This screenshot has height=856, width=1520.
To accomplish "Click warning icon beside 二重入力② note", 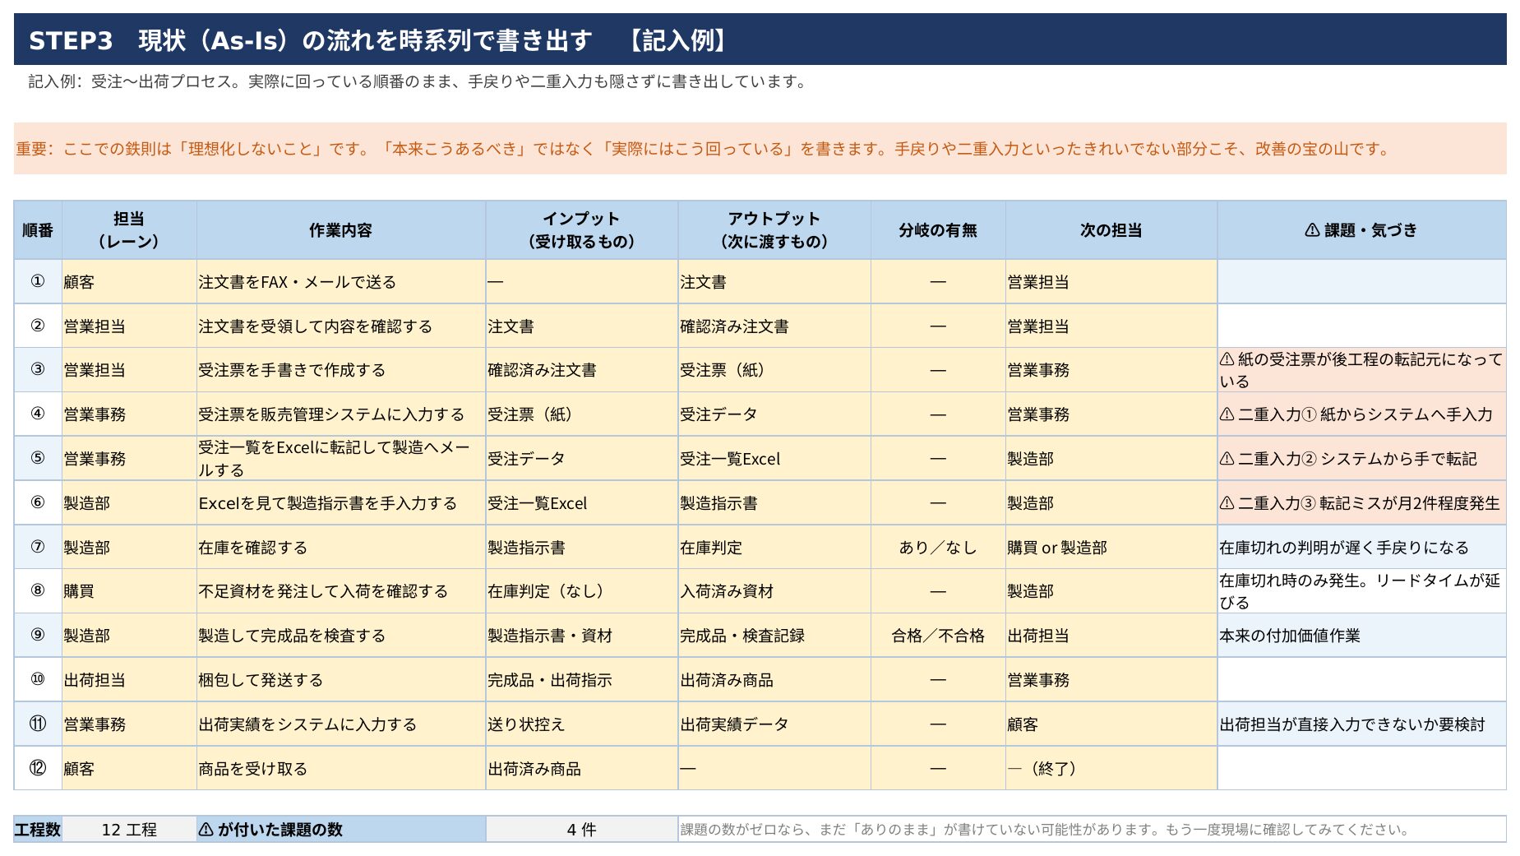I will (x=1227, y=459).
